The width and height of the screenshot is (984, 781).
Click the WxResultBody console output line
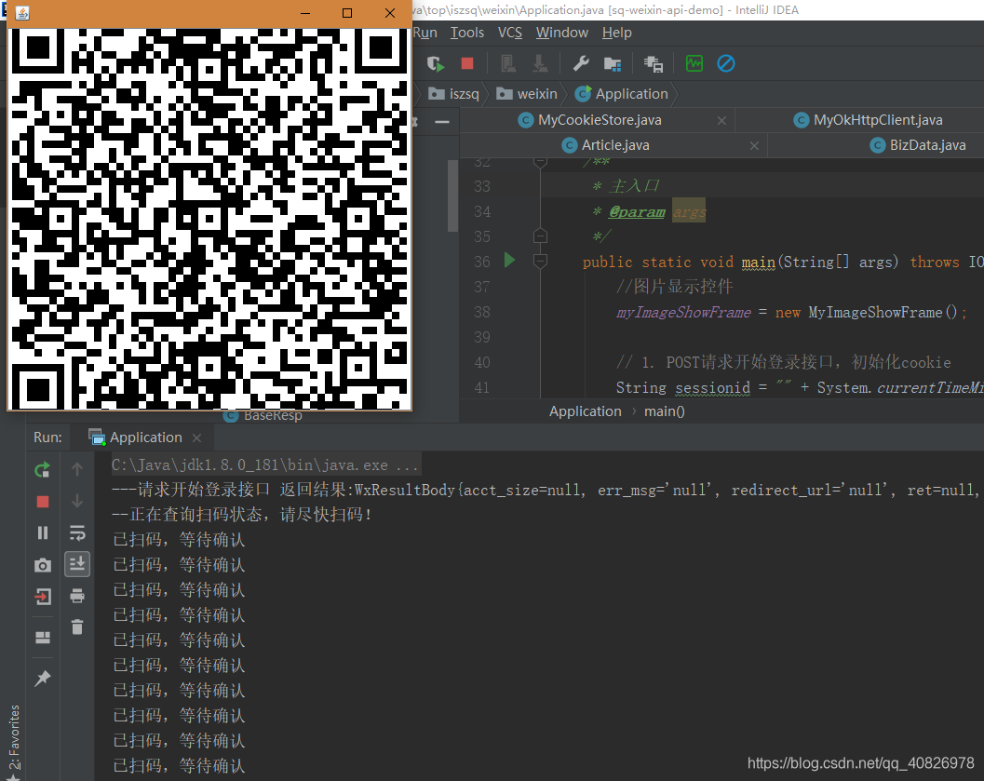pyautogui.click(x=545, y=490)
